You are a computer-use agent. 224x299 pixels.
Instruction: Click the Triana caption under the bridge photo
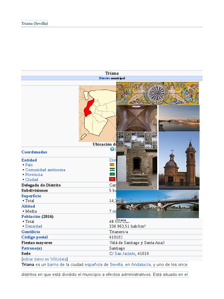[121, 220]
